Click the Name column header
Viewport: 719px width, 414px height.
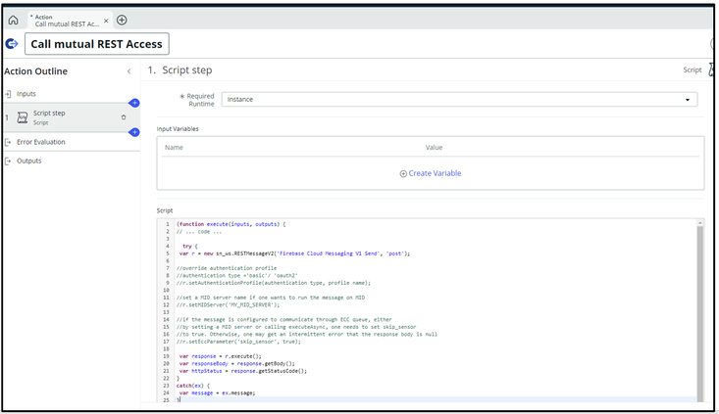(x=174, y=148)
